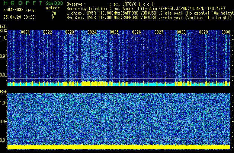Click the 0.9 frequency label on Lch axis
Screen dimensions: 234x153
pos(3,56)
